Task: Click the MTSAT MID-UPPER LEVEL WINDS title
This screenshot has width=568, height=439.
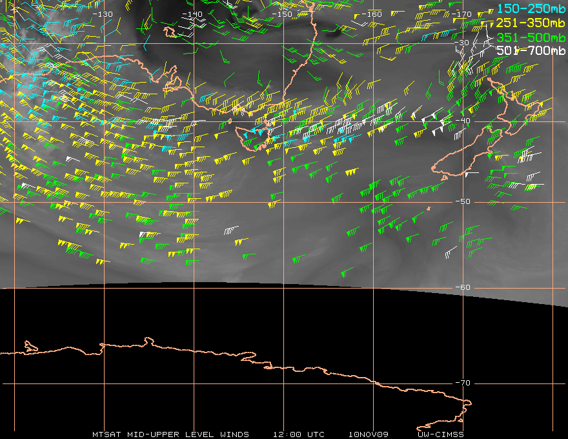Action: (170, 434)
